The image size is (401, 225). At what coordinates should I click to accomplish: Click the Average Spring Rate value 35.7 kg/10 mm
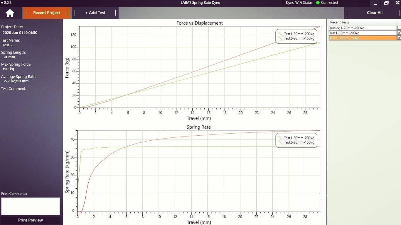click(x=16, y=81)
